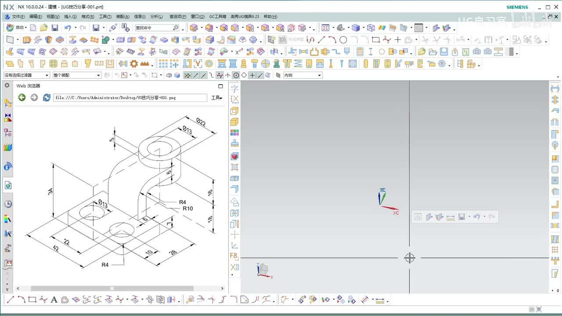Screen dimensions: 562x316
Task: Select the Rectangle tool in curve toolbar
Action: [x=375, y=40]
